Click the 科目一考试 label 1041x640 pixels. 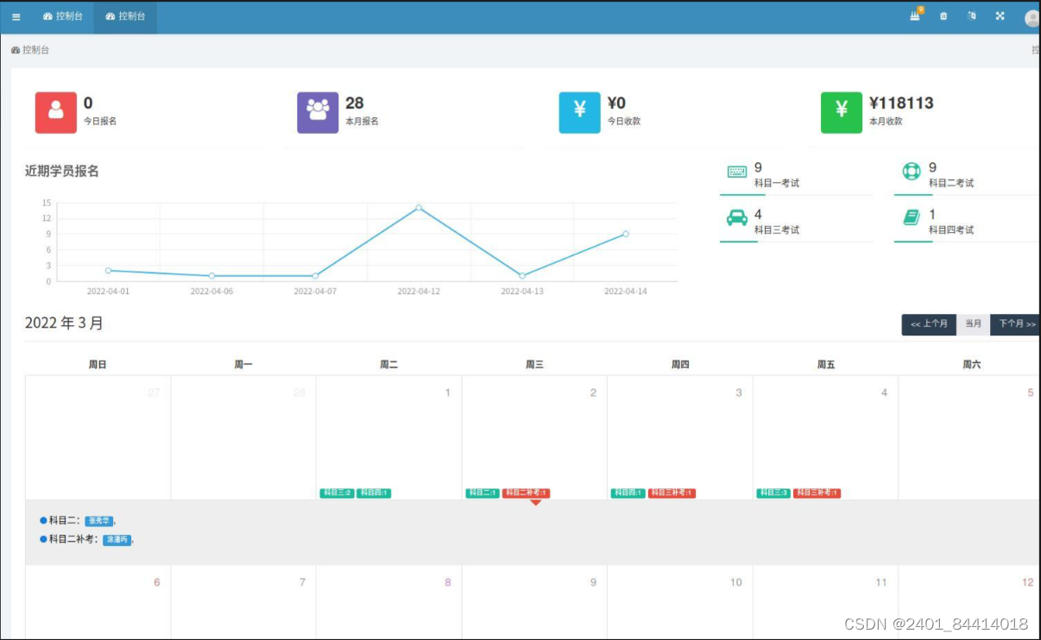point(777,183)
